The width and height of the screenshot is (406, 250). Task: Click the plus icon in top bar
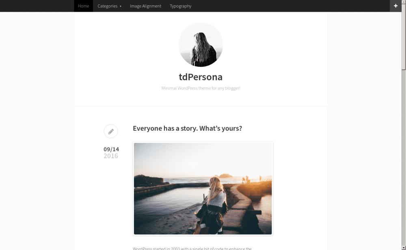(395, 6)
